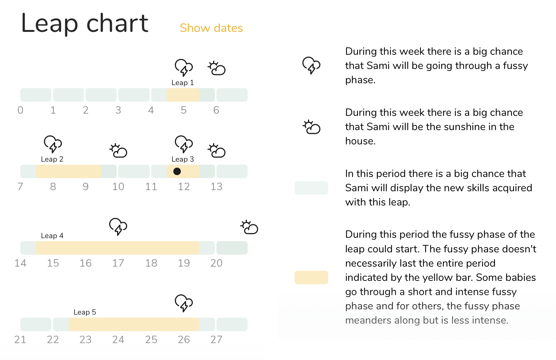Click the Leap 1 storm cloud icon
The image size is (556, 360).
pos(184,67)
